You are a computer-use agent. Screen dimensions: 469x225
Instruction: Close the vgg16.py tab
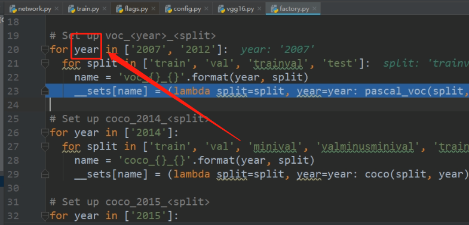pos(260,9)
